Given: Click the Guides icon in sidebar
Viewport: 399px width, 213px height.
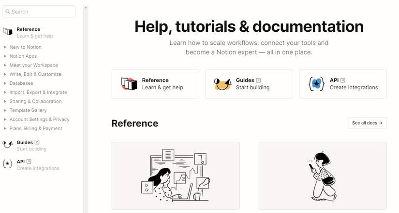Looking at the screenshot, I should click(x=8, y=145).
